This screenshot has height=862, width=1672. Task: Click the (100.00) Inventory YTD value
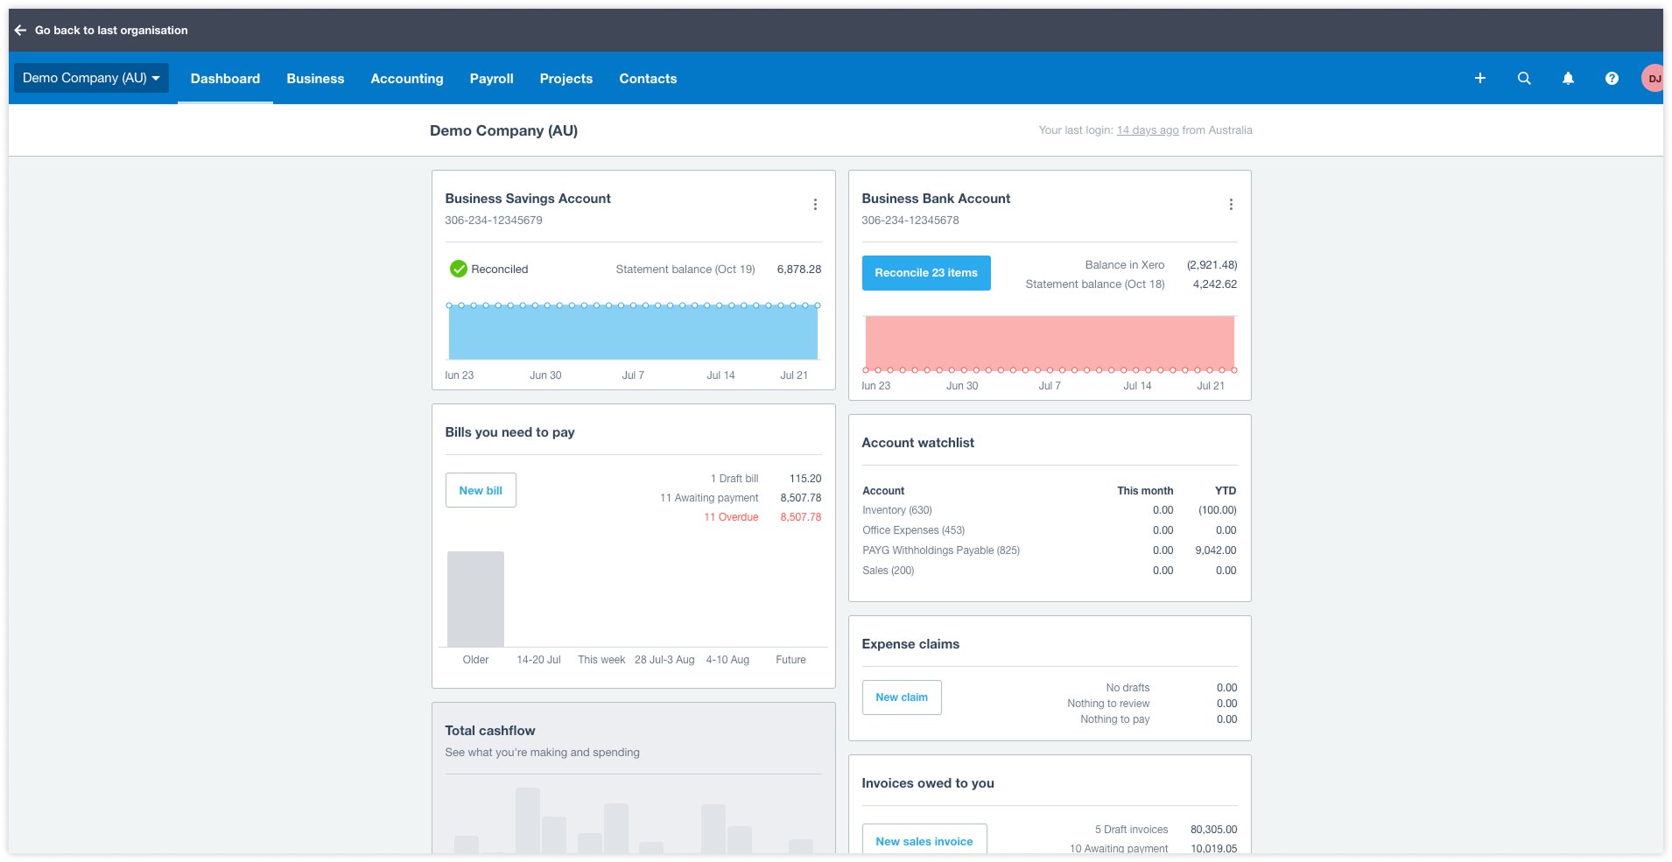(1218, 510)
